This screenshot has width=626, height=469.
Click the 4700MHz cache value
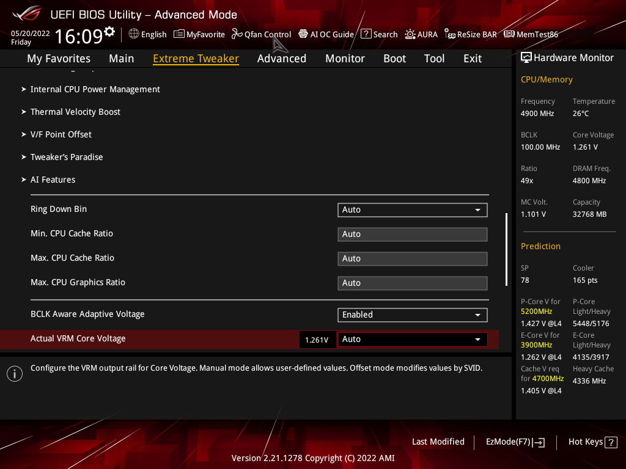(548, 379)
